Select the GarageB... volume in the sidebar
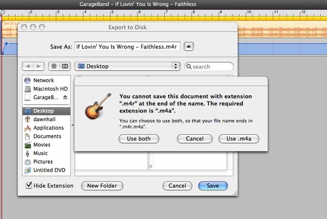Image resolution: width=327 pixels, height=219 pixels. 46,97
